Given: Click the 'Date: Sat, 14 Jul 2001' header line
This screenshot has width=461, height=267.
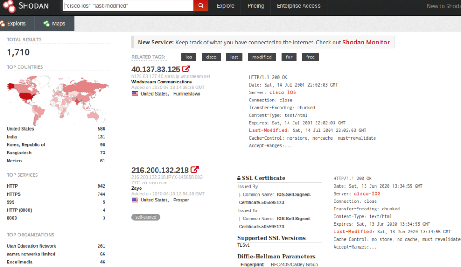Looking at the screenshot, I should pyautogui.click(x=294, y=85).
